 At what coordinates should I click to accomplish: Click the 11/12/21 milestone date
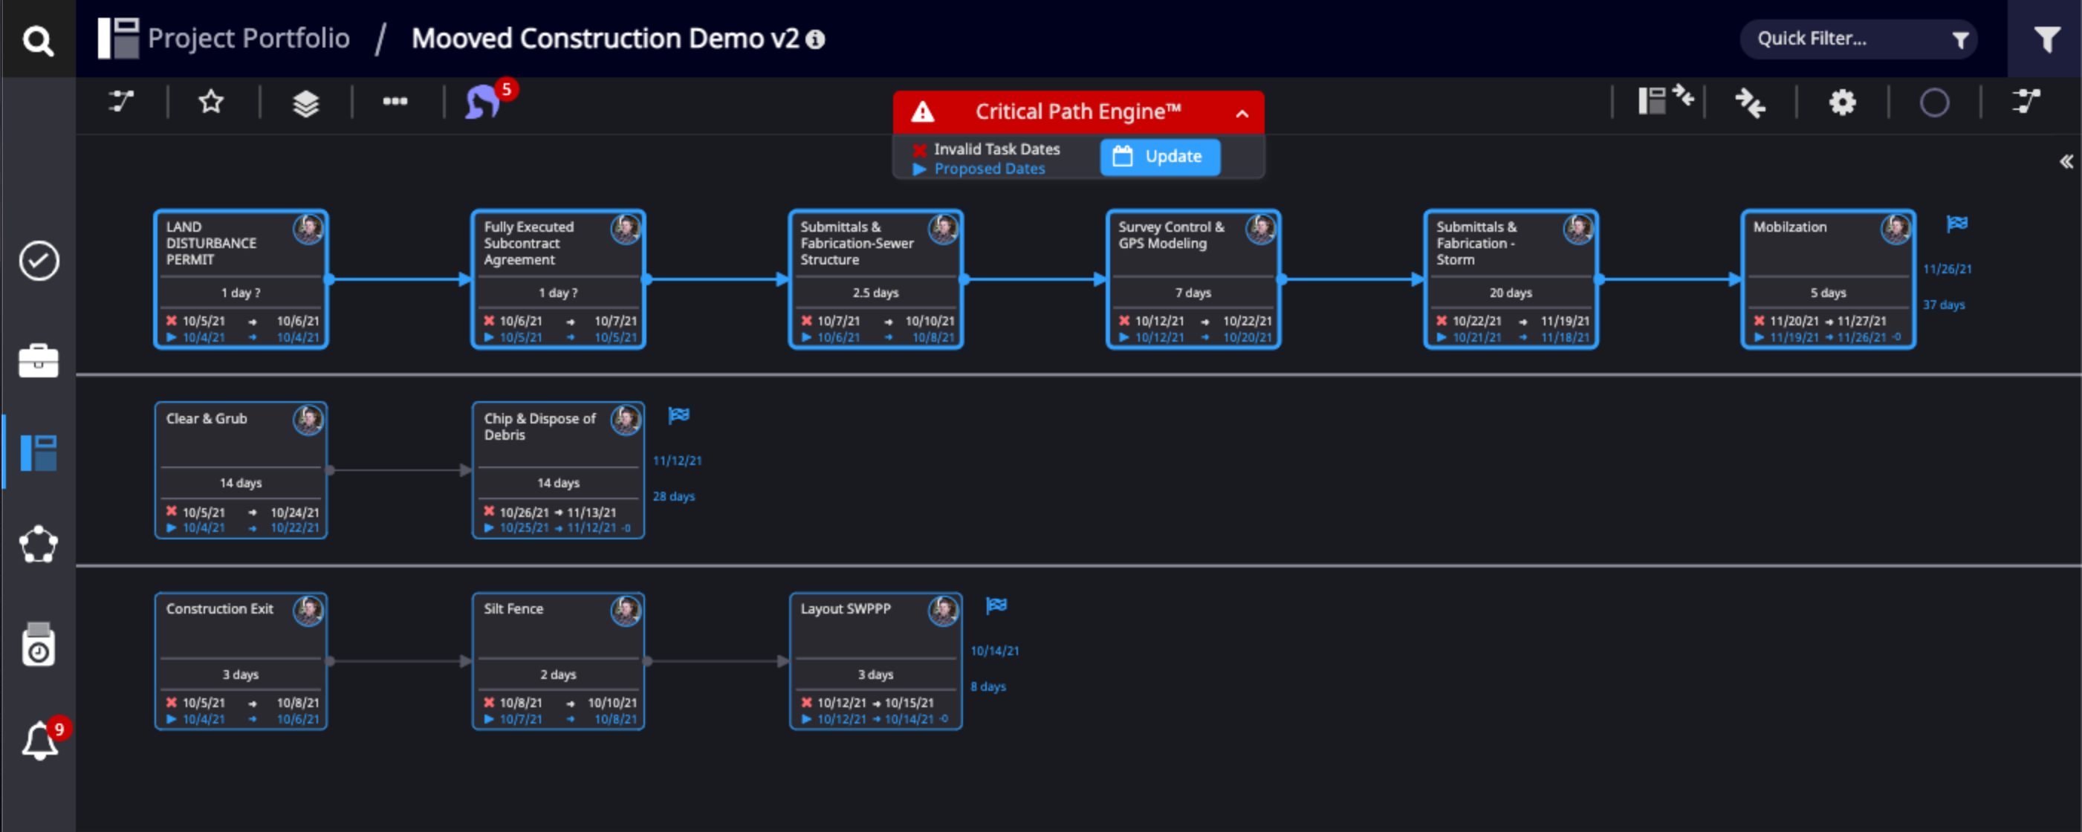click(678, 461)
